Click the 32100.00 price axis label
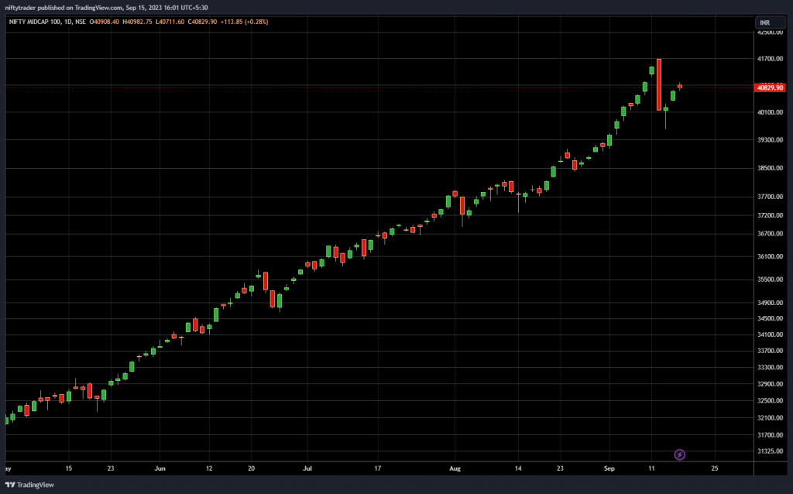793x494 pixels. (x=770, y=417)
